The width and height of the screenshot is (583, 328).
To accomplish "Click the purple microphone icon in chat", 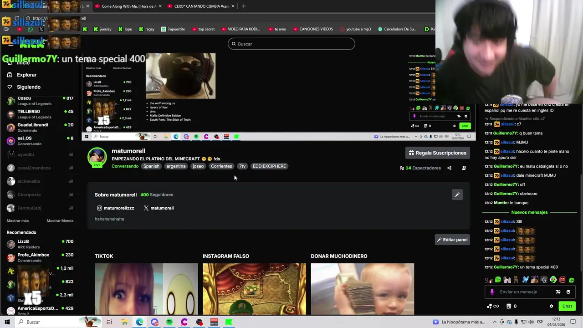I will (x=492, y=292).
